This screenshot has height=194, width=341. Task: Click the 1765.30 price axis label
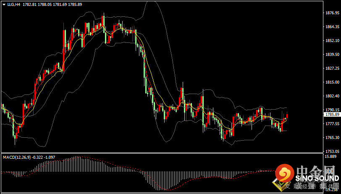[x=332, y=137]
